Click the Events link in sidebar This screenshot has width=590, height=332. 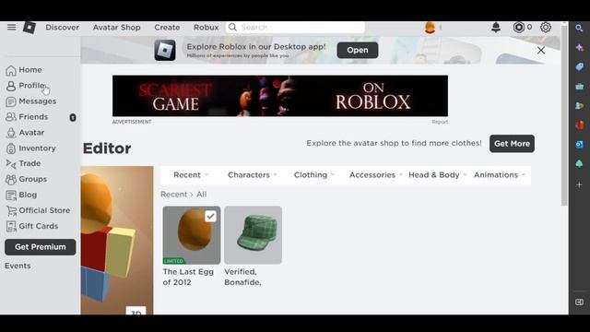pos(18,266)
